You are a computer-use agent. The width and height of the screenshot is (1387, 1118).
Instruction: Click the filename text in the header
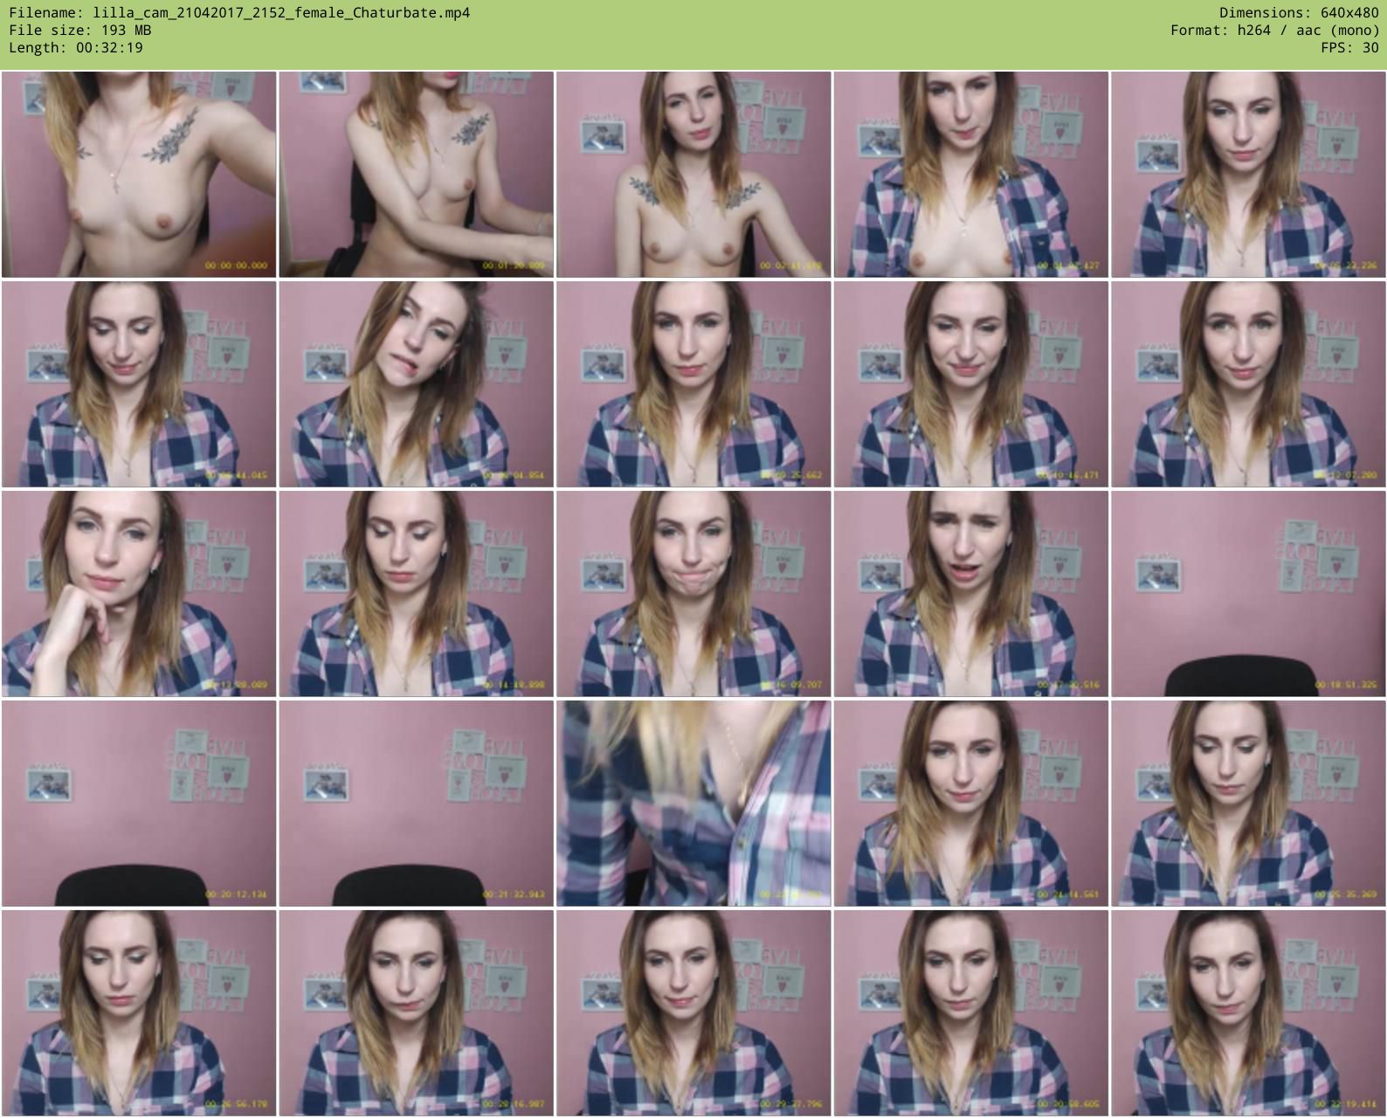click(x=239, y=13)
